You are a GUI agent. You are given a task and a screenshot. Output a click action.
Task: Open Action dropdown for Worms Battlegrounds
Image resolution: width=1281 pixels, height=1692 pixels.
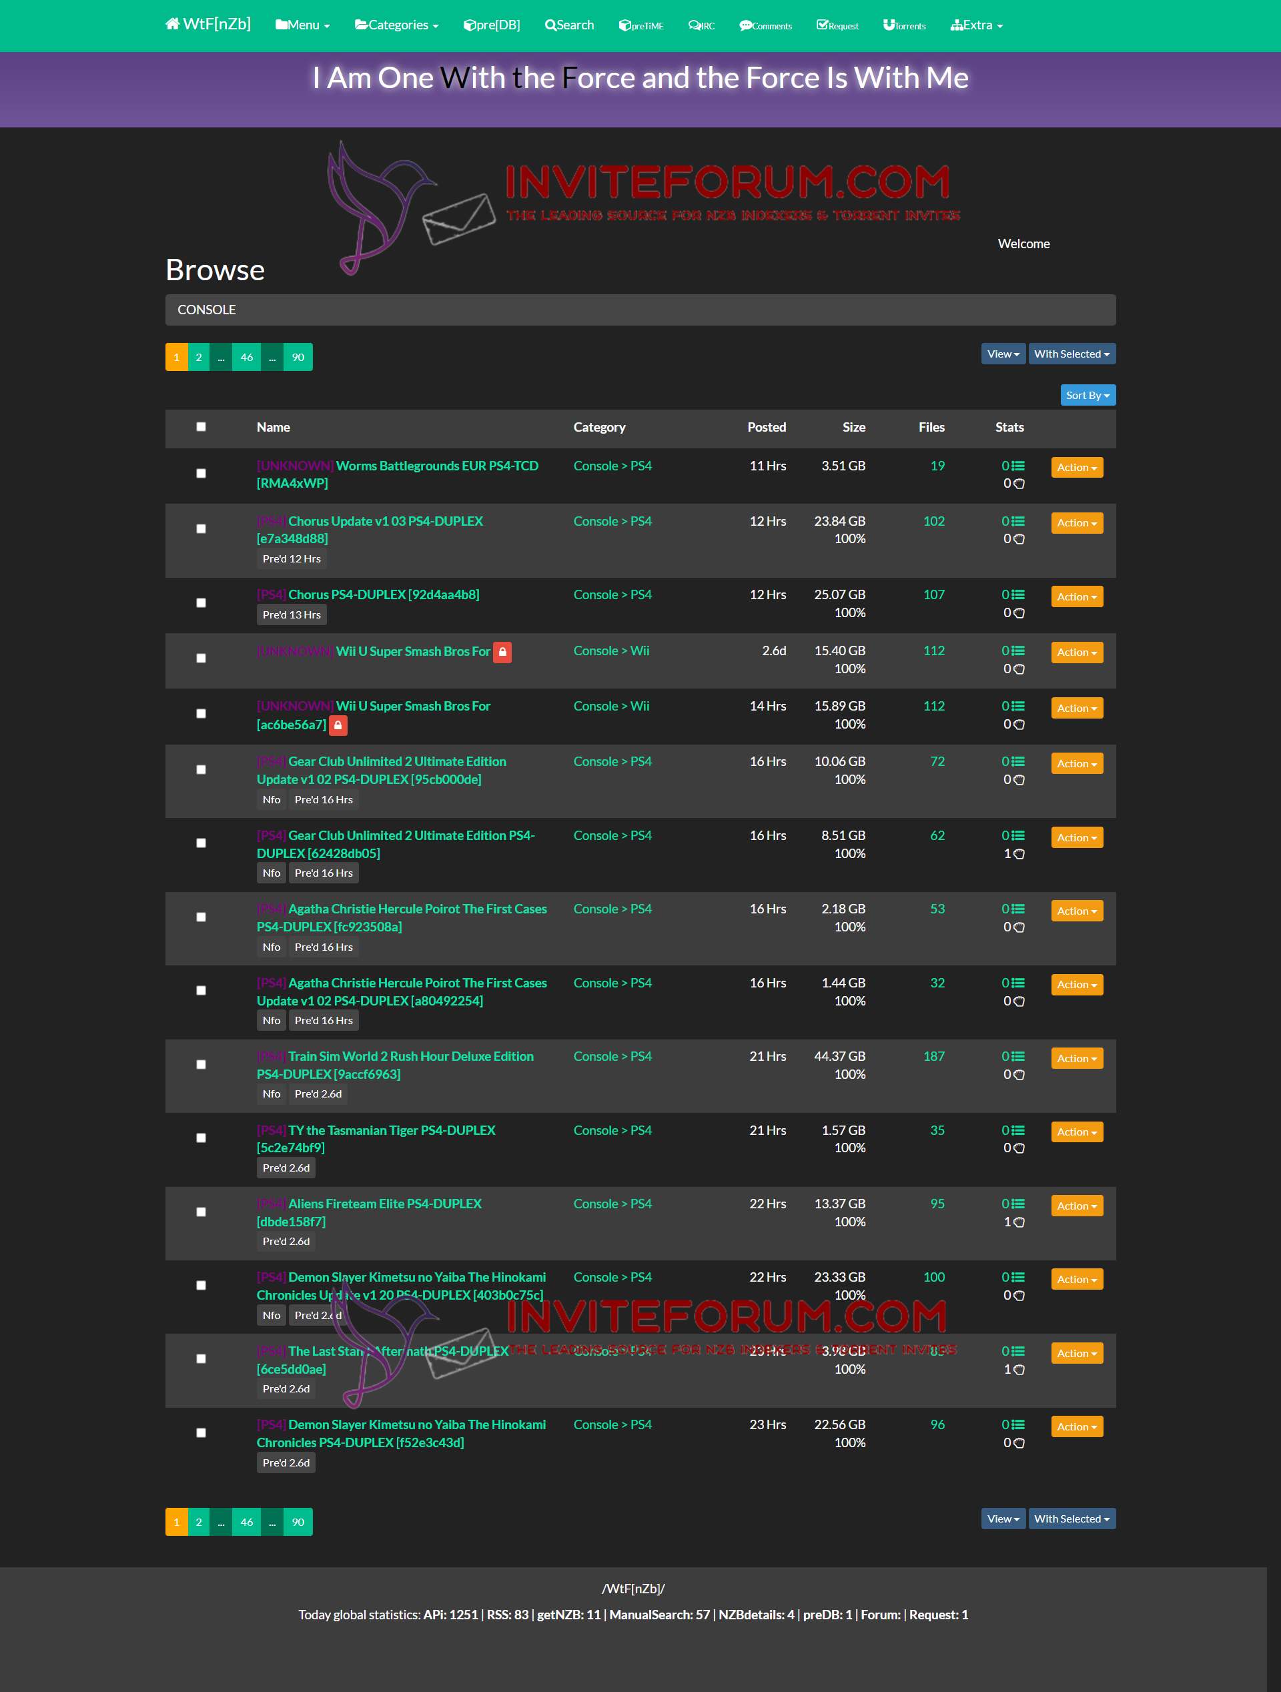(1077, 467)
